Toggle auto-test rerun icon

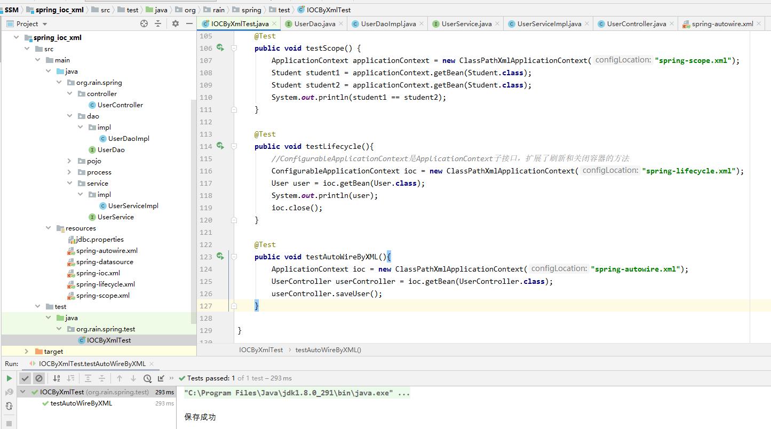pos(9,406)
